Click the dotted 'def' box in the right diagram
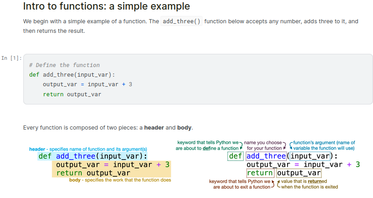The height and width of the screenshot is (198, 373). coord(236,156)
